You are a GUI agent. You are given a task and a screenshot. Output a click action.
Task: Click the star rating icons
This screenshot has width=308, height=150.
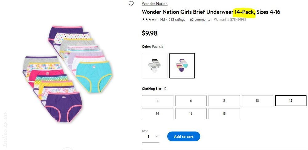pos(149,19)
